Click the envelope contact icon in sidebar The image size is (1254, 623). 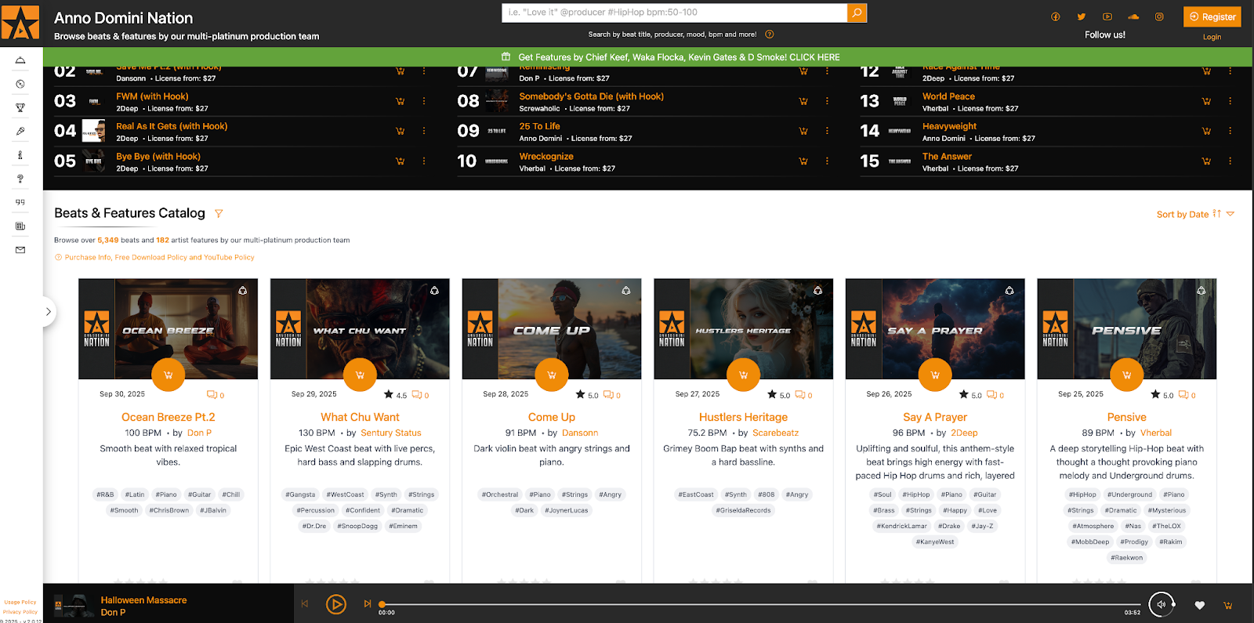(20, 250)
